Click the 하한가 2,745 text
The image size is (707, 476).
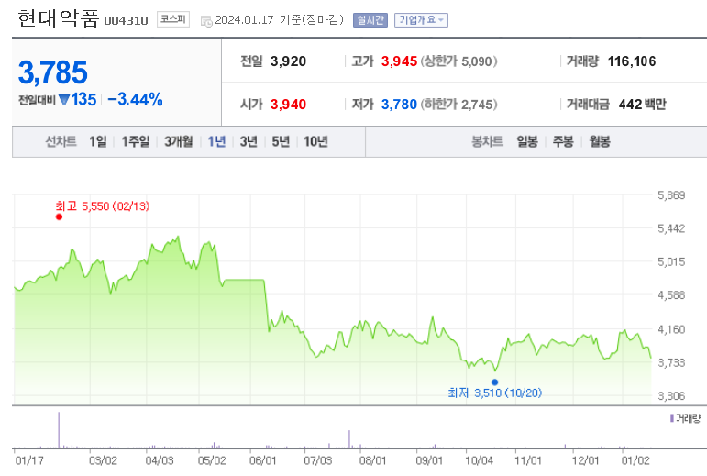point(459,105)
